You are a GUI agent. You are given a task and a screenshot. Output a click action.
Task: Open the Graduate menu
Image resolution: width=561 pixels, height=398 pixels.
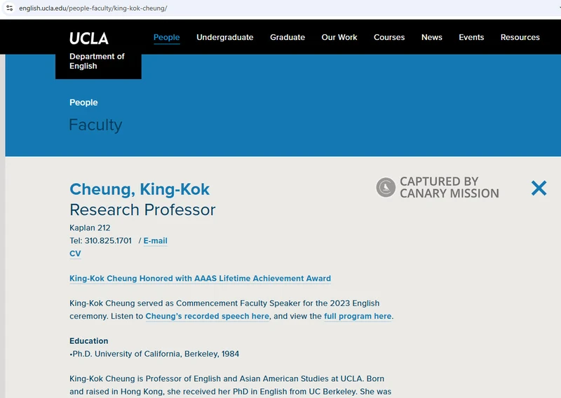288,37
